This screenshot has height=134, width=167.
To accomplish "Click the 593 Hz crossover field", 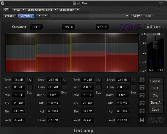I will pos(69,27).
